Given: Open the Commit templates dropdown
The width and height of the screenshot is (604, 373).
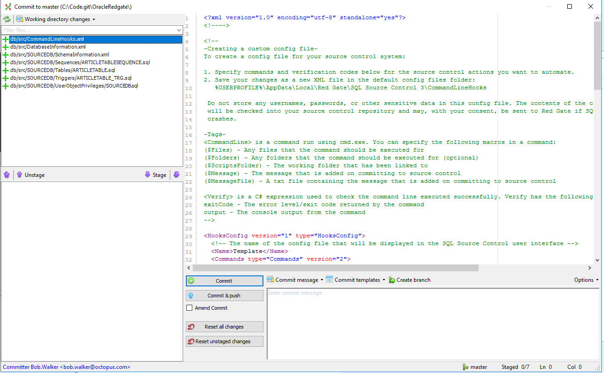Looking at the screenshot, I should (x=356, y=280).
